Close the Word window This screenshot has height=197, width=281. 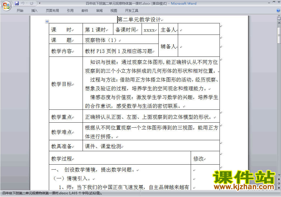279,2
